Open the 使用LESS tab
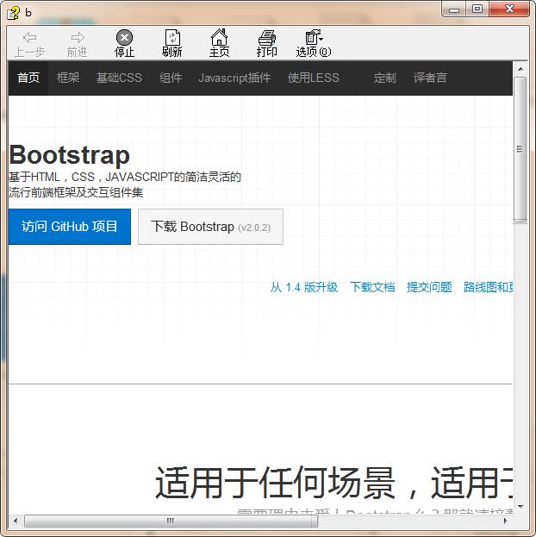The height and width of the screenshot is (537, 536). [x=314, y=78]
